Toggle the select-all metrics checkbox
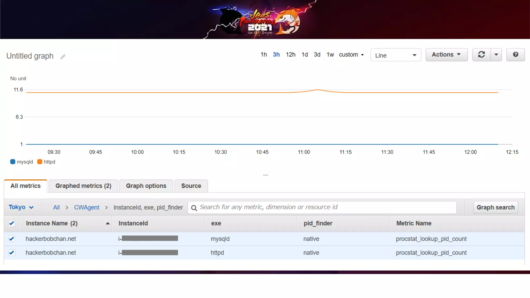530x298 pixels. click(x=12, y=223)
